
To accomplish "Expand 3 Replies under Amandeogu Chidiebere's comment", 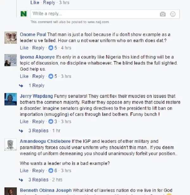I will click(x=38, y=180).
